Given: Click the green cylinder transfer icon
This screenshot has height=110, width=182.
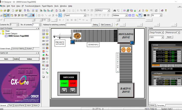Looking at the screenshot, I should pyautogui.click(x=135, y=10).
